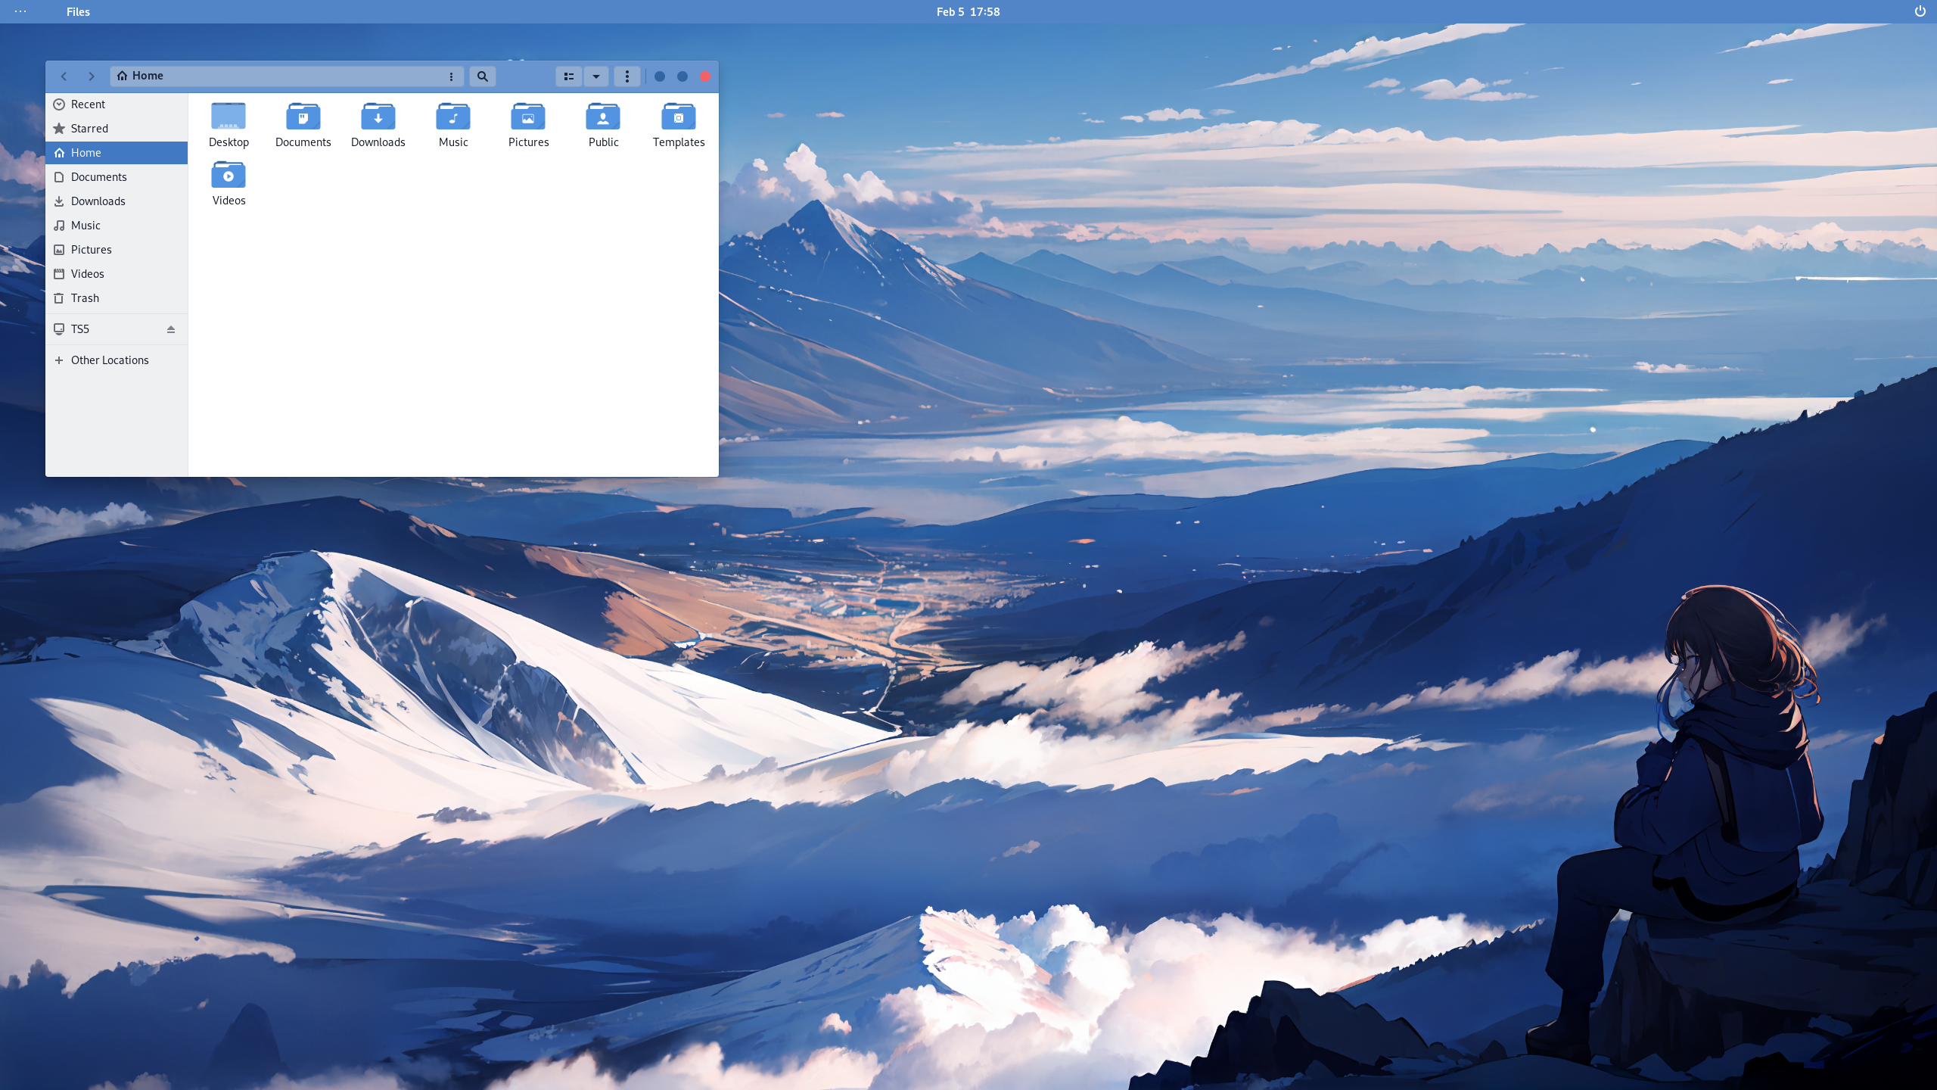The width and height of the screenshot is (1937, 1090).
Task: Select Recent in the sidebar
Action: tap(88, 104)
